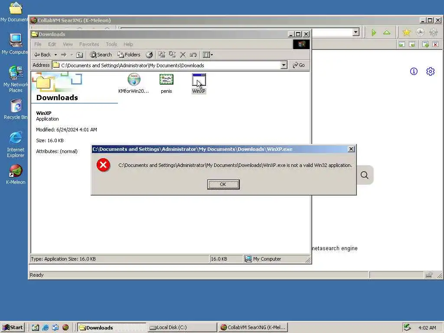Open the View menu

coord(68,44)
